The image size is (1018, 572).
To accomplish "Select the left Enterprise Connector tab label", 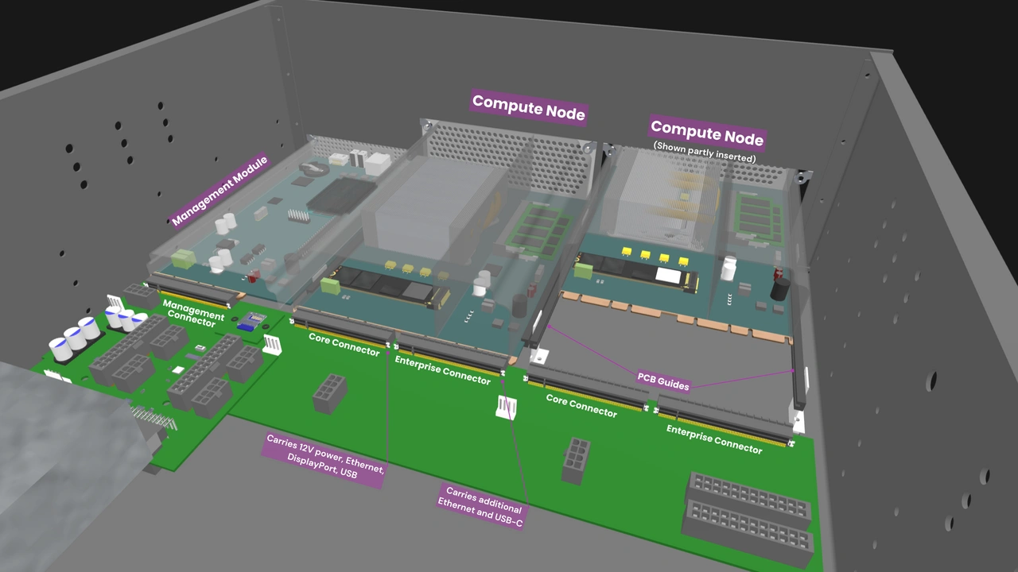I will [444, 369].
